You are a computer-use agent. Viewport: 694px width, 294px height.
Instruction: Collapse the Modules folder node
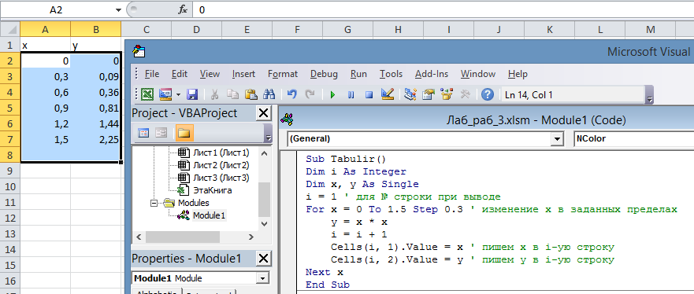coord(154,203)
